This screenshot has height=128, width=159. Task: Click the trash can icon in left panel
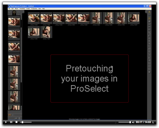tap(19, 118)
